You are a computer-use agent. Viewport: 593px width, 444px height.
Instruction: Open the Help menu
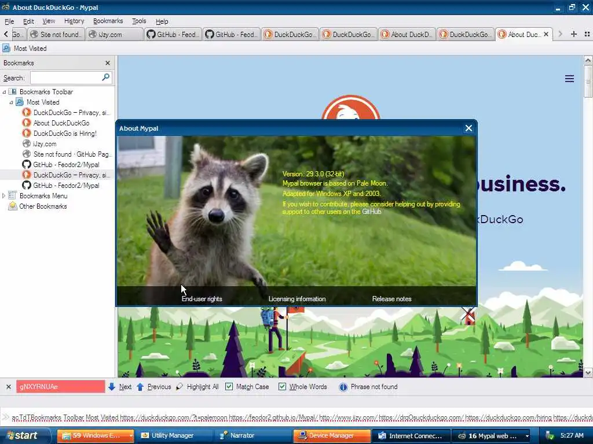pyautogui.click(x=162, y=21)
